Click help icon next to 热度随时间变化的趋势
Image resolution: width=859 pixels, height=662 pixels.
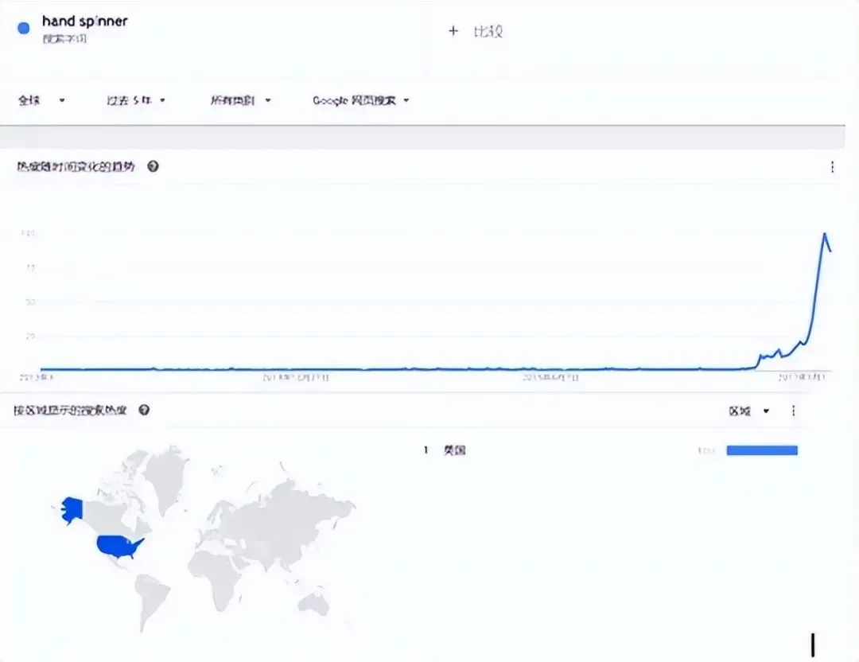[153, 166]
